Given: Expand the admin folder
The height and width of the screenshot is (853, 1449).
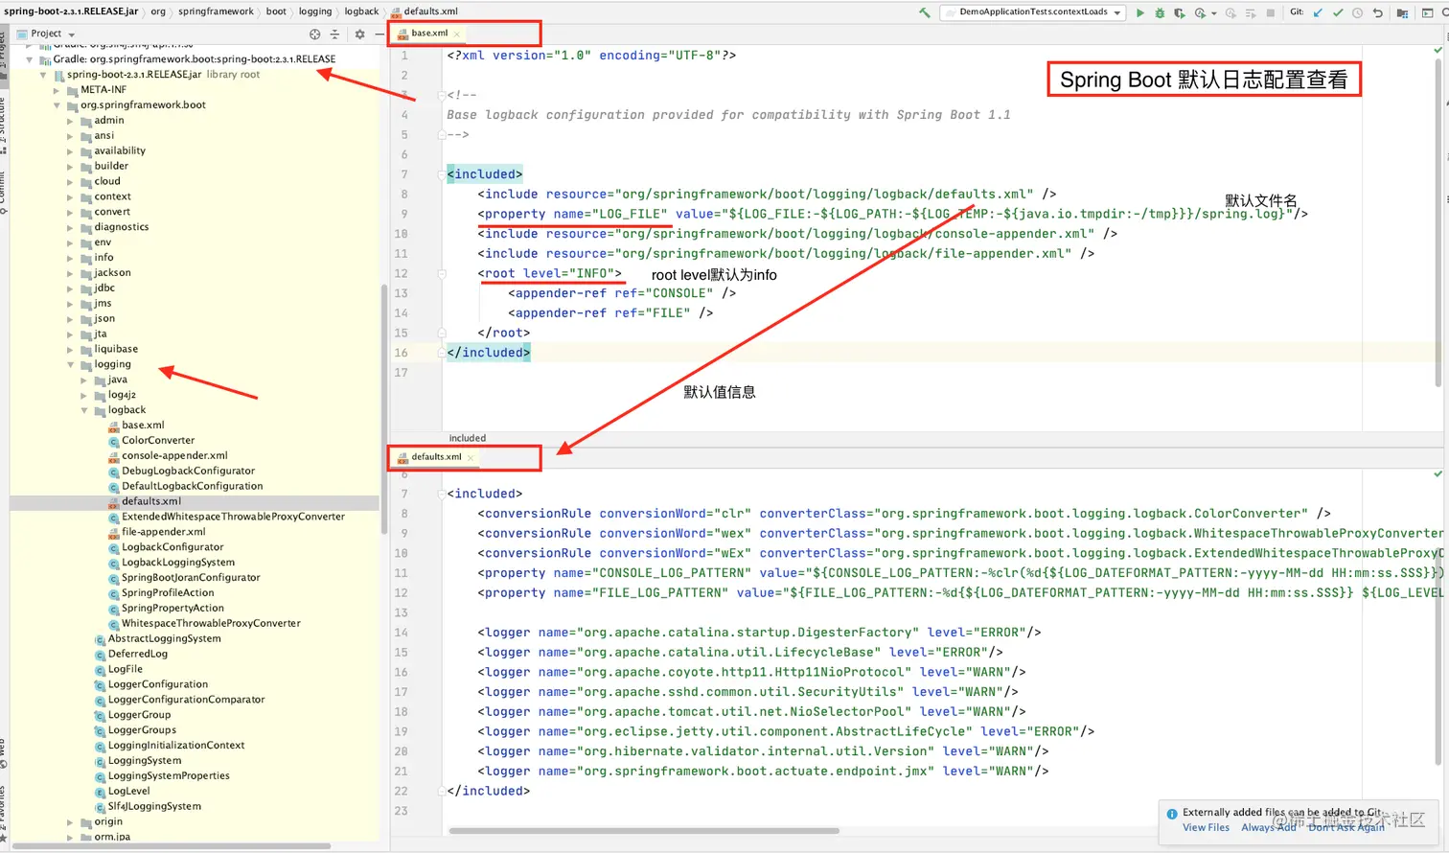Looking at the screenshot, I should click(x=71, y=121).
